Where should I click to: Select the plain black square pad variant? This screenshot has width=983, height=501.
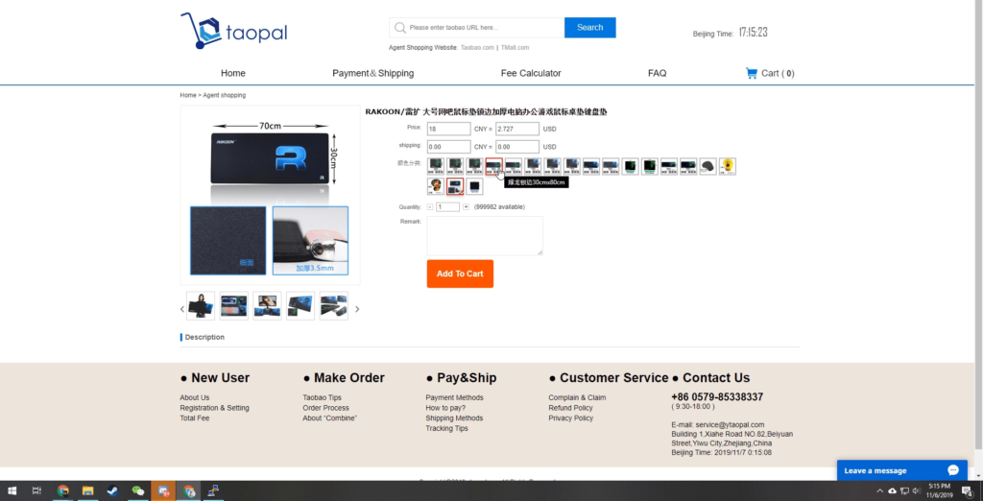tap(474, 186)
